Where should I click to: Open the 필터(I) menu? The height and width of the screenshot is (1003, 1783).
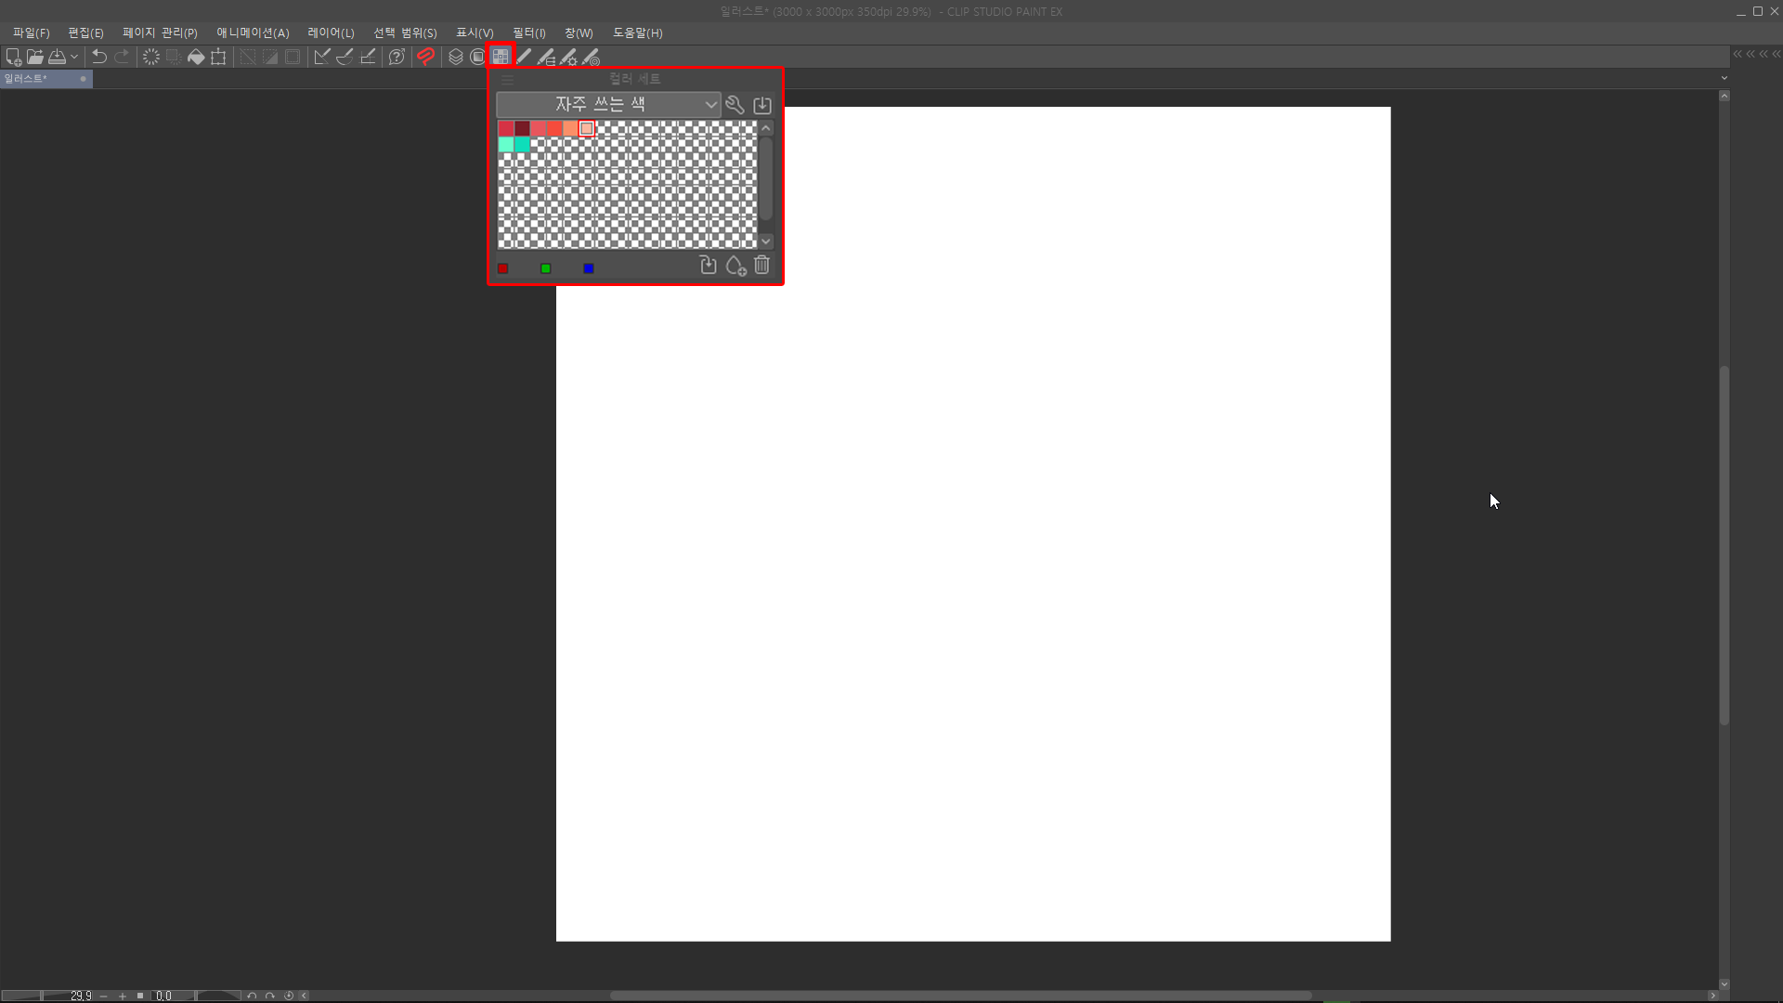(528, 33)
